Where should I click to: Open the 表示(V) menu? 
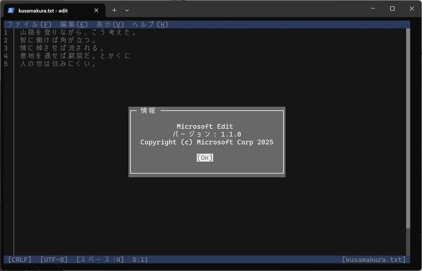pos(110,25)
